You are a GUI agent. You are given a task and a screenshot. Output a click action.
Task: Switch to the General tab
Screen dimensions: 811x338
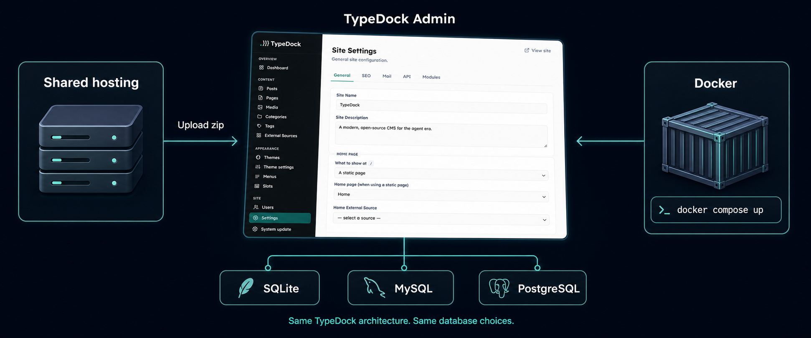point(342,75)
